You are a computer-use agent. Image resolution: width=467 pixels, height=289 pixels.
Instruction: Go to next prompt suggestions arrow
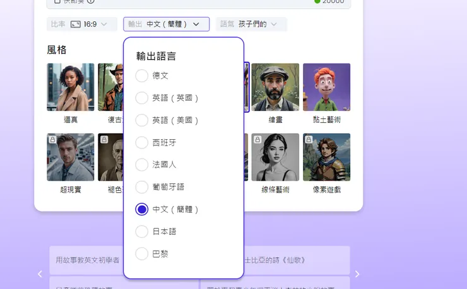357,274
